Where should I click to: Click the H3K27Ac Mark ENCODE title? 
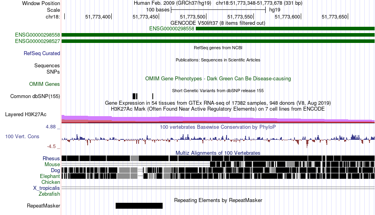pos(218,109)
